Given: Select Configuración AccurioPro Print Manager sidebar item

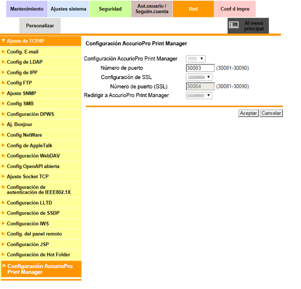Looking at the screenshot, I should 41,269.
